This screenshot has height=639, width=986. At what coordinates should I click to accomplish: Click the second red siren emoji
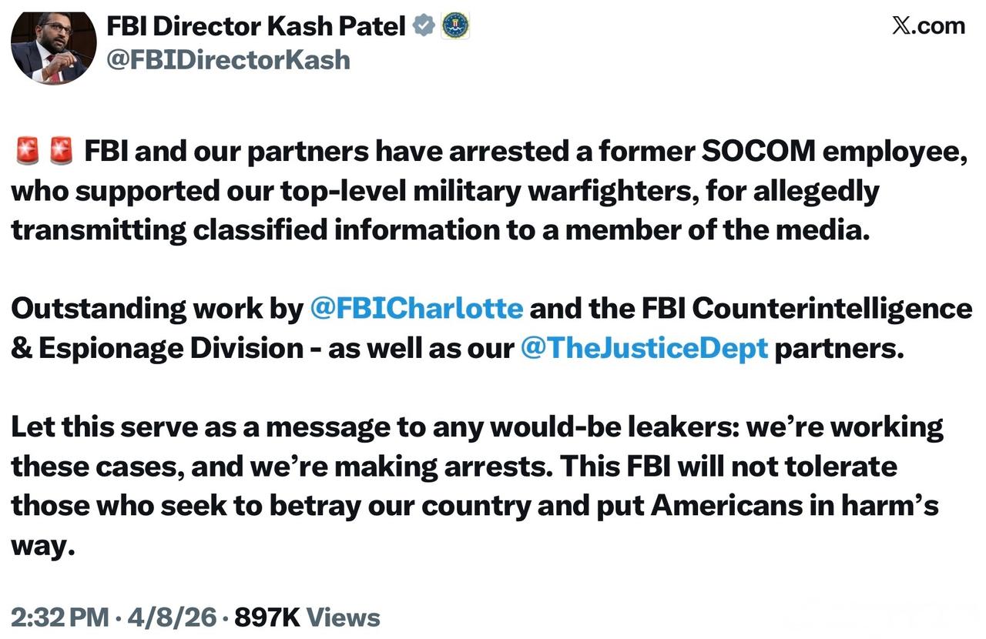click(x=61, y=151)
